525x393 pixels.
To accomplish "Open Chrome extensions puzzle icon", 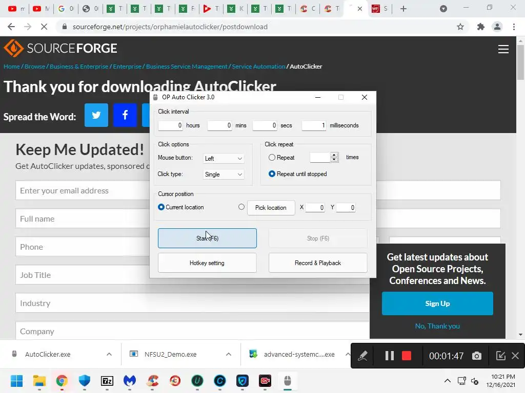I will point(481,27).
